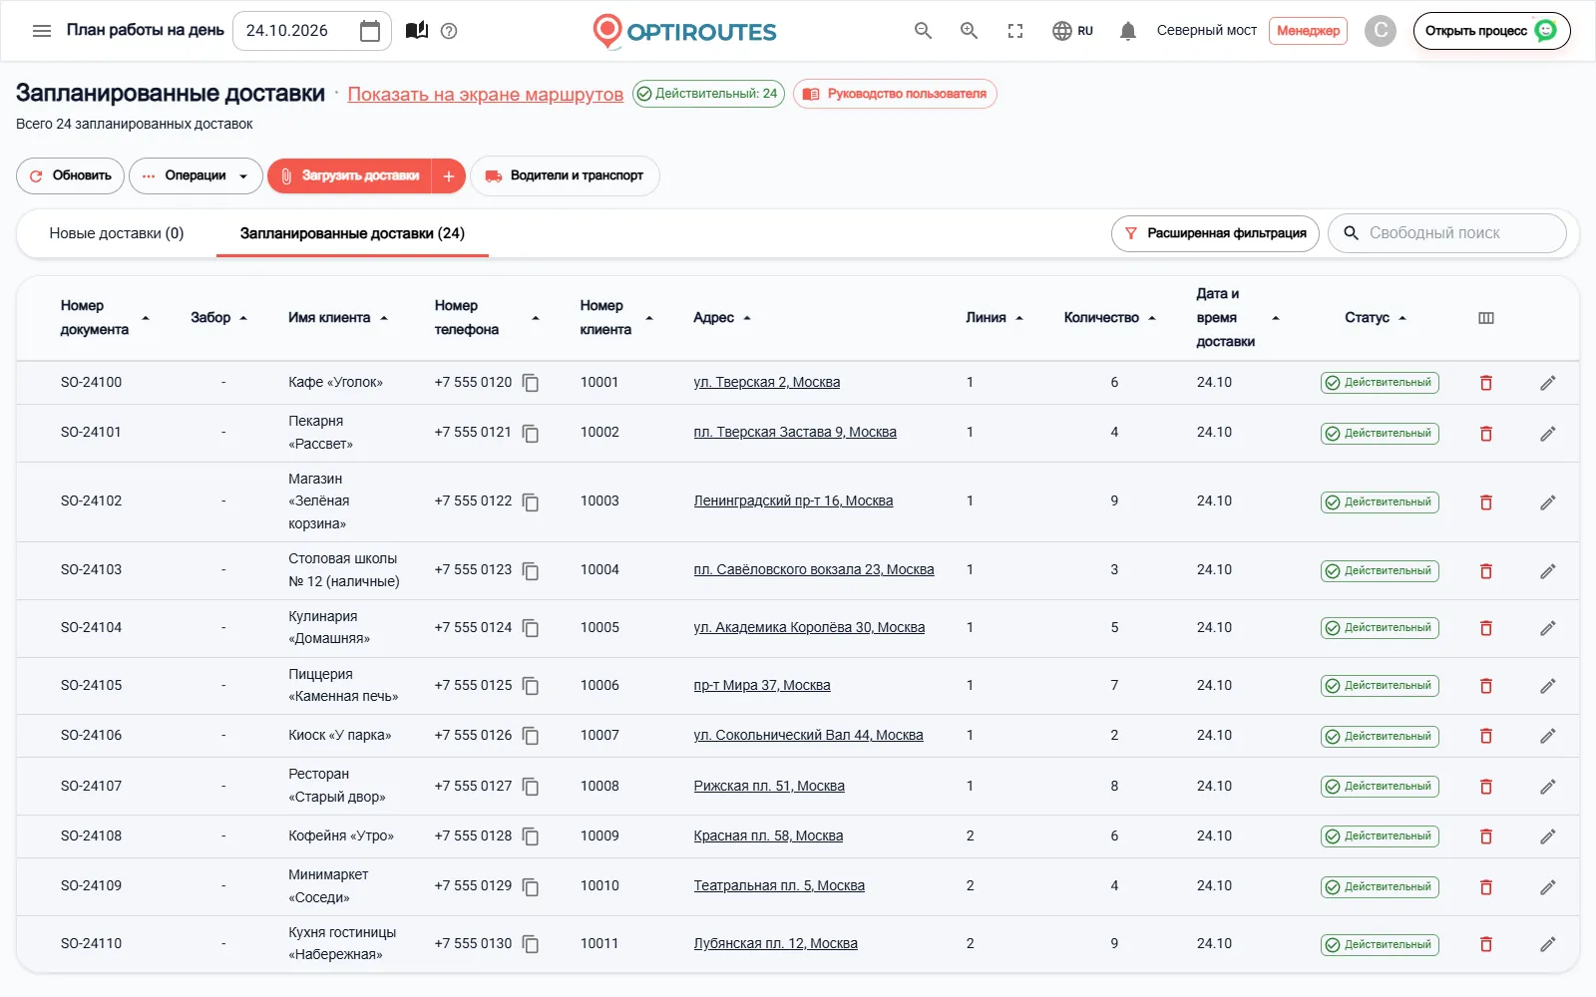
Task: Click the zoom-in magnifier icon
Action: click(x=969, y=31)
